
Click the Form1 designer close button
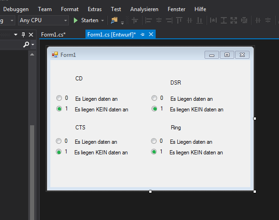click(x=242, y=55)
